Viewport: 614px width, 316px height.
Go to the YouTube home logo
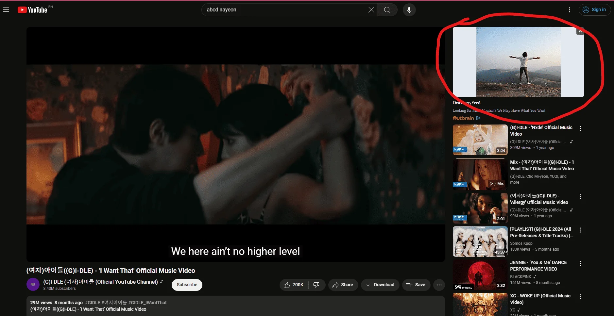(x=32, y=10)
